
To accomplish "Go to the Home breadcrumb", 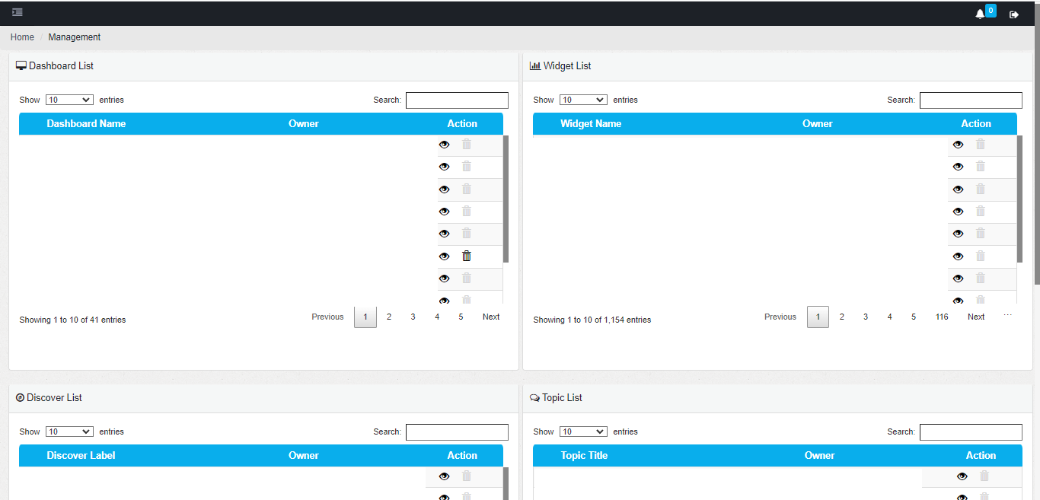I will pyautogui.click(x=22, y=37).
